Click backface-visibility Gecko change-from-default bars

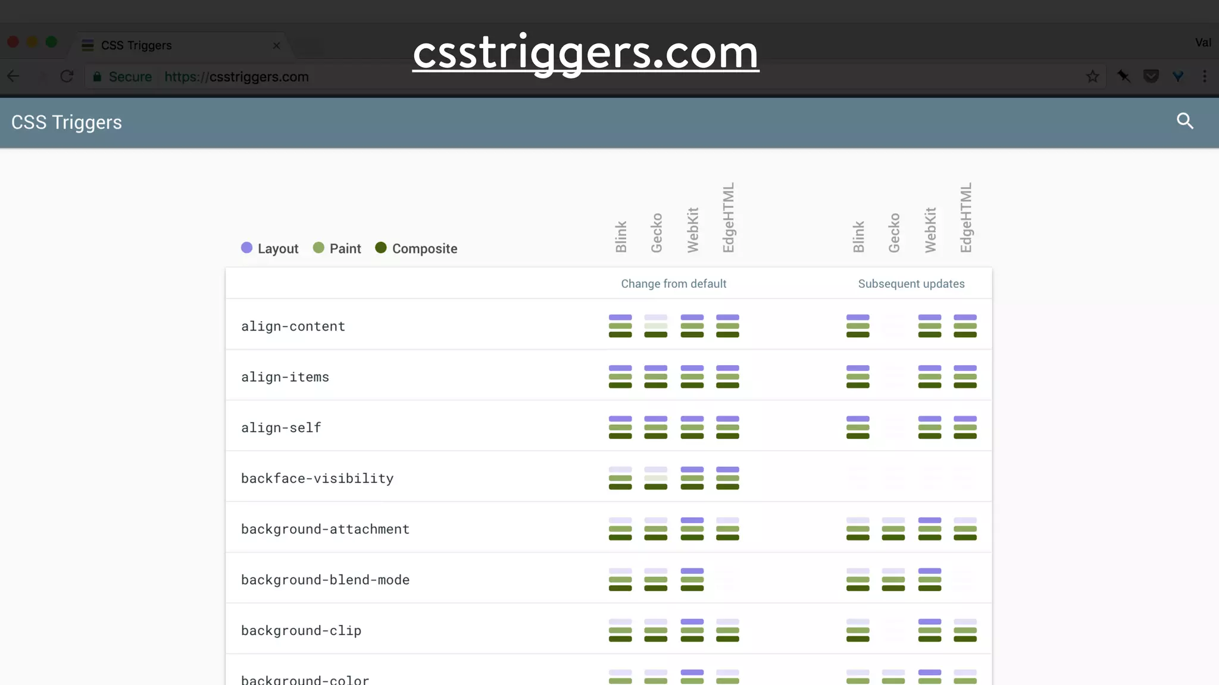point(656,478)
